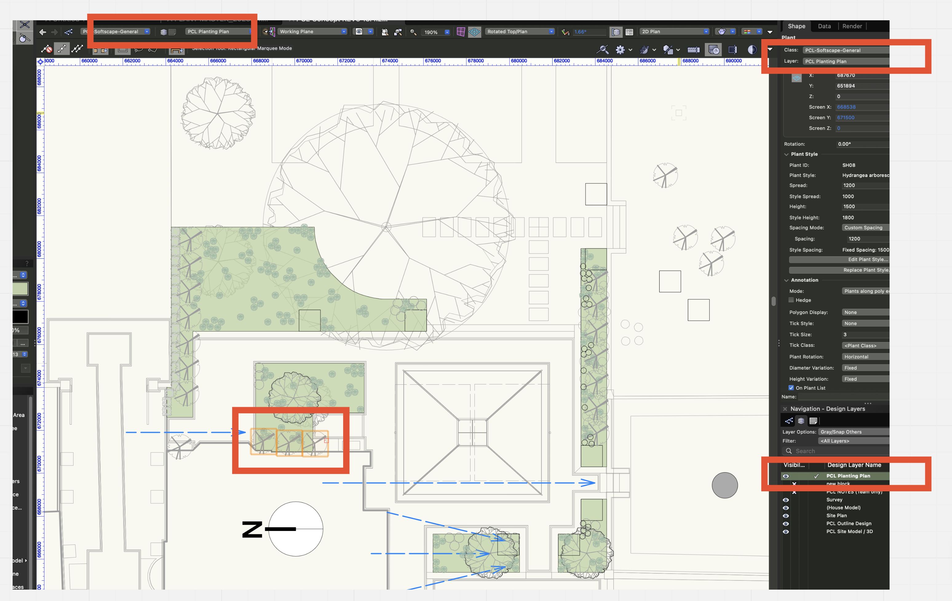Switch to the Render tab
The height and width of the screenshot is (601, 952).
click(852, 26)
